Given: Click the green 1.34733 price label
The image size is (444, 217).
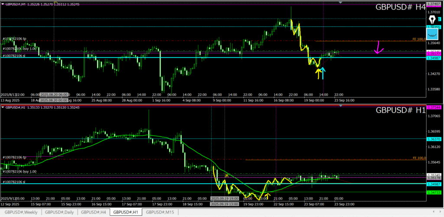Looking at the screenshot, I should pos(434,191).
